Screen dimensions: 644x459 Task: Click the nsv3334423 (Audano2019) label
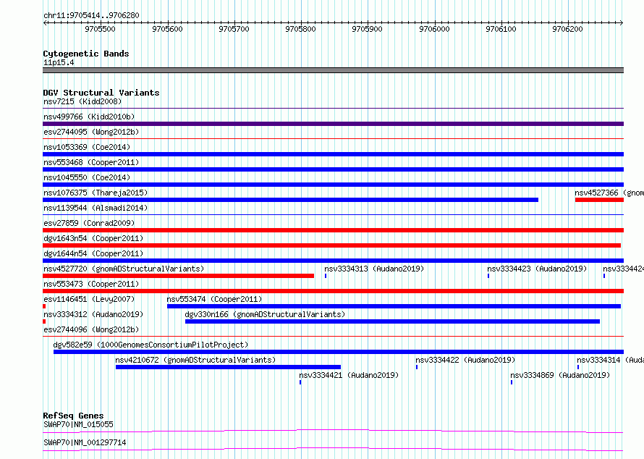(537, 269)
